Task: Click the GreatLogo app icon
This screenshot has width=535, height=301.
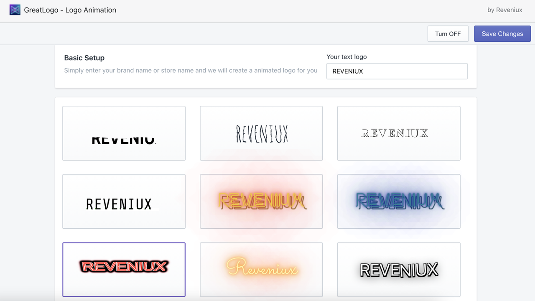Action: (15, 10)
